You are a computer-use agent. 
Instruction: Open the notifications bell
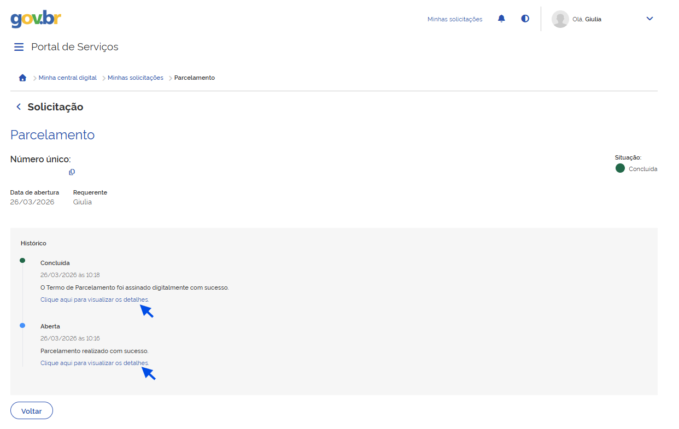[x=501, y=19]
